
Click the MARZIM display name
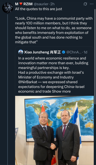point(24,4)
